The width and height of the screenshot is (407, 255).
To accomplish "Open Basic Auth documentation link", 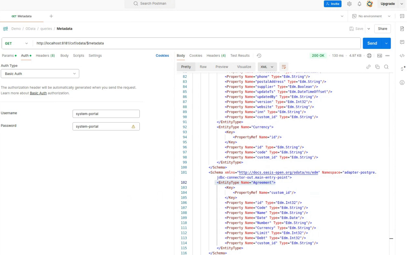I will click(x=38, y=93).
